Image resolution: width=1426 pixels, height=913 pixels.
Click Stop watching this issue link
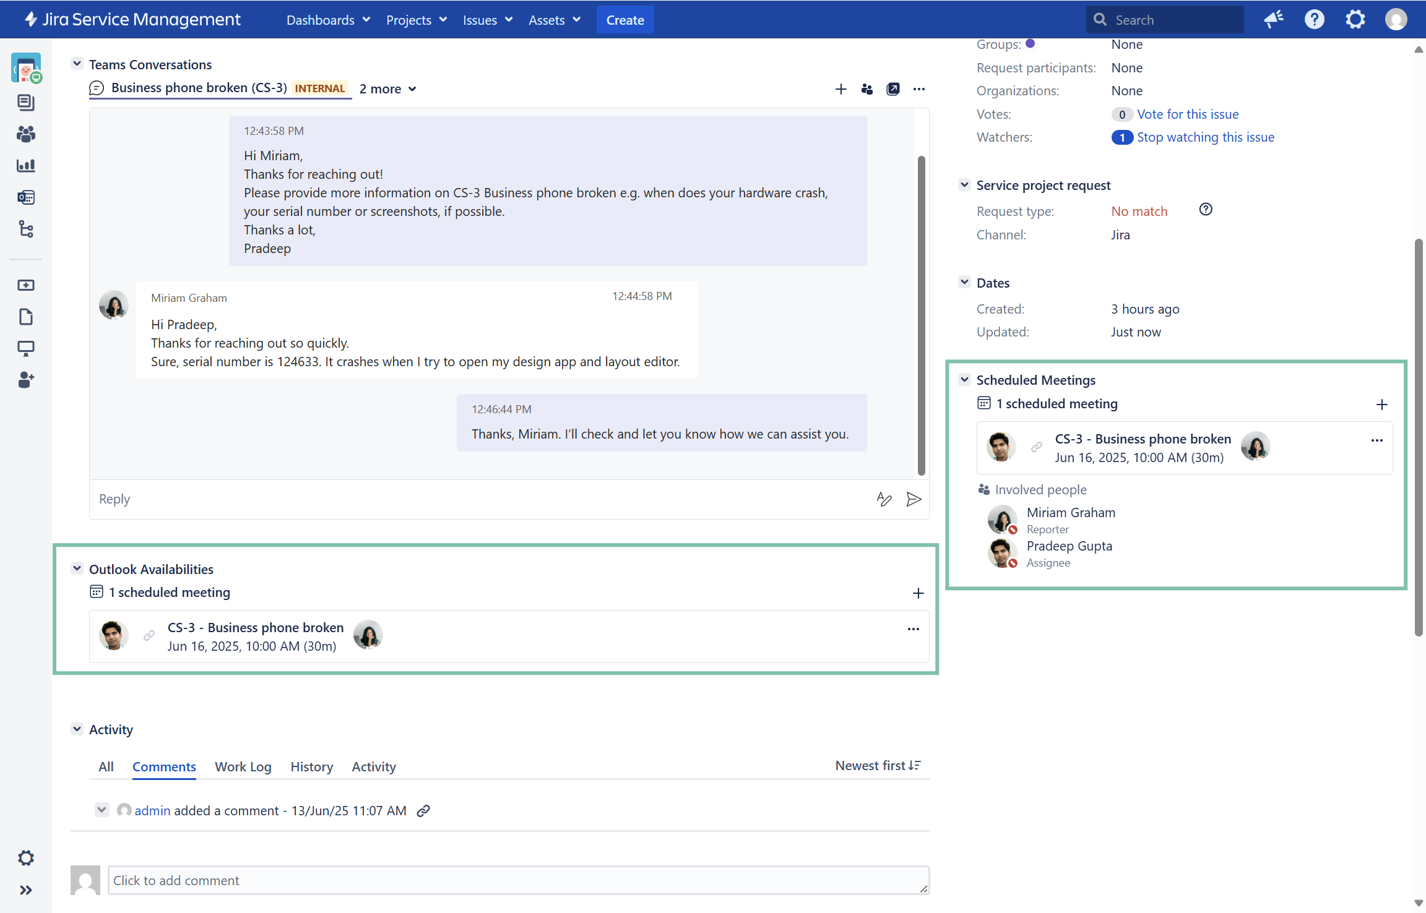pyautogui.click(x=1205, y=137)
